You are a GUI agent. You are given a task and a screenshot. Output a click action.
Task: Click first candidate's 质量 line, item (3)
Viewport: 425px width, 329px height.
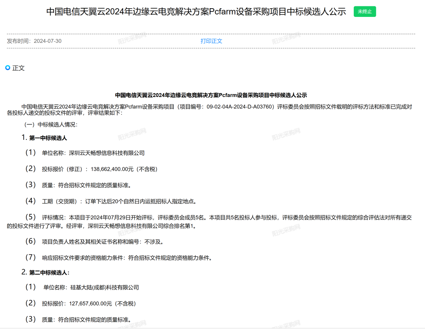click(79, 185)
